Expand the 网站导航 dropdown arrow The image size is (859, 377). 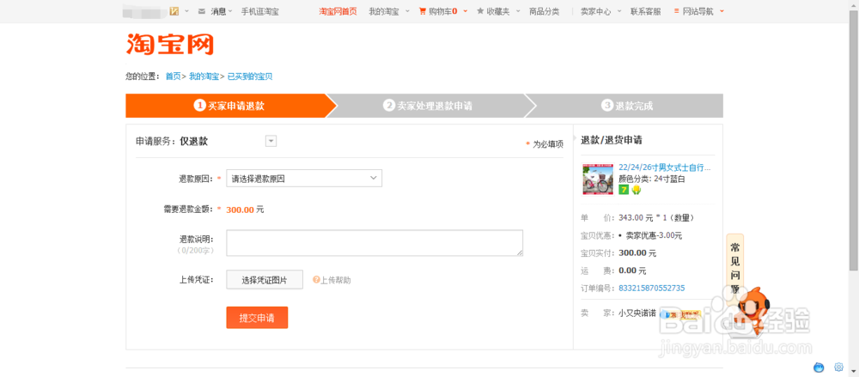tap(722, 11)
